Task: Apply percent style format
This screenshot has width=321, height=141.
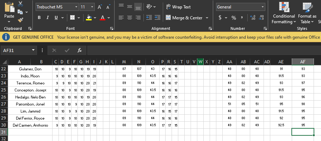Action: 234,18
